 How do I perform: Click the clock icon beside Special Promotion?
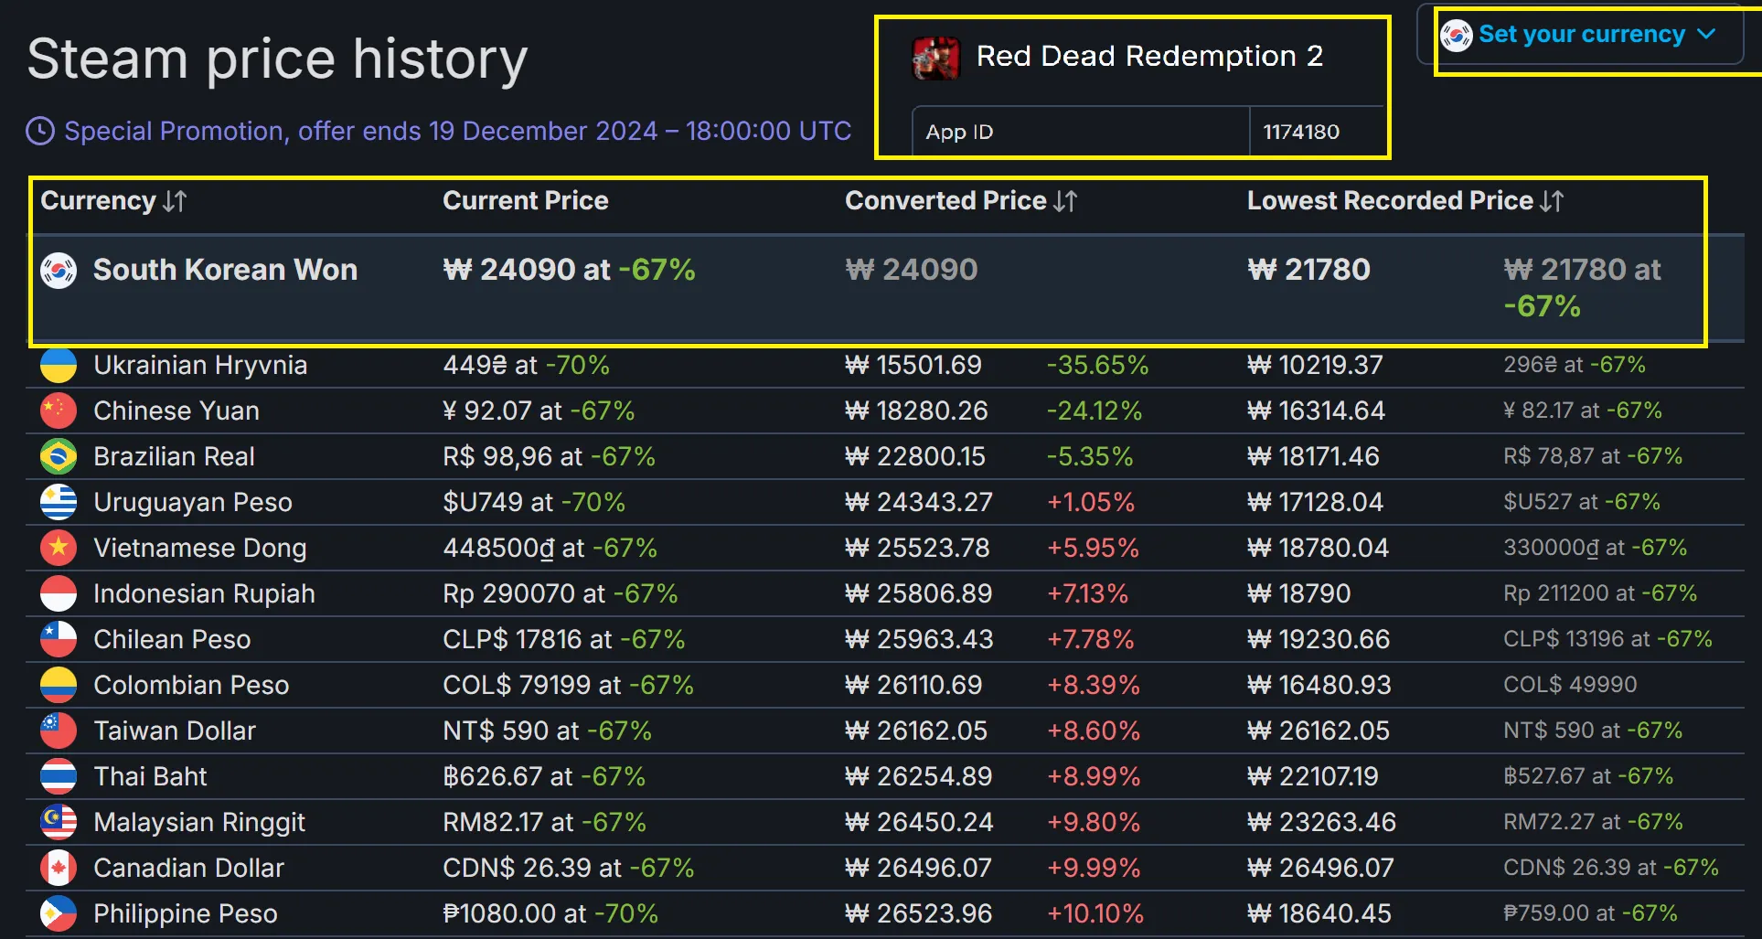coord(40,131)
